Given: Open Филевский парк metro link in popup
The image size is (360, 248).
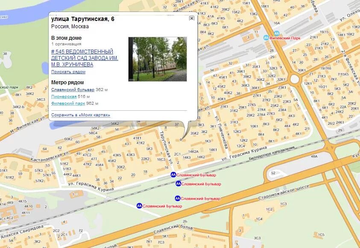Looking at the screenshot, I should pyautogui.click(x=68, y=103).
